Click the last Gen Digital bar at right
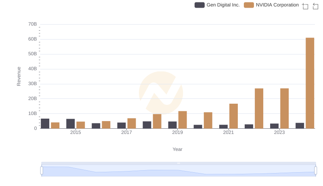This screenshot has height=186, width=323. pyautogui.click(x=300, y=126)
